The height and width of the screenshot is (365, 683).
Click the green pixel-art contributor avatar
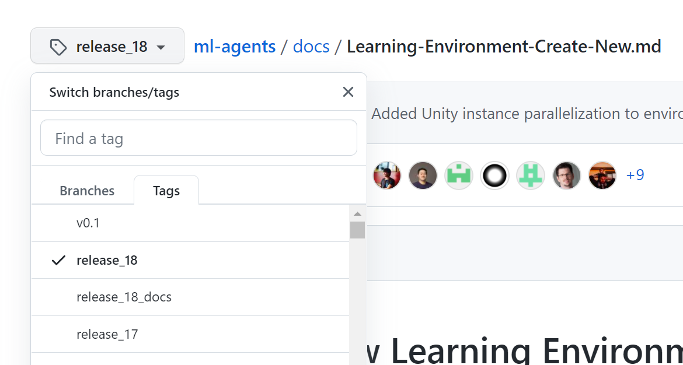[x=459, y=175]
